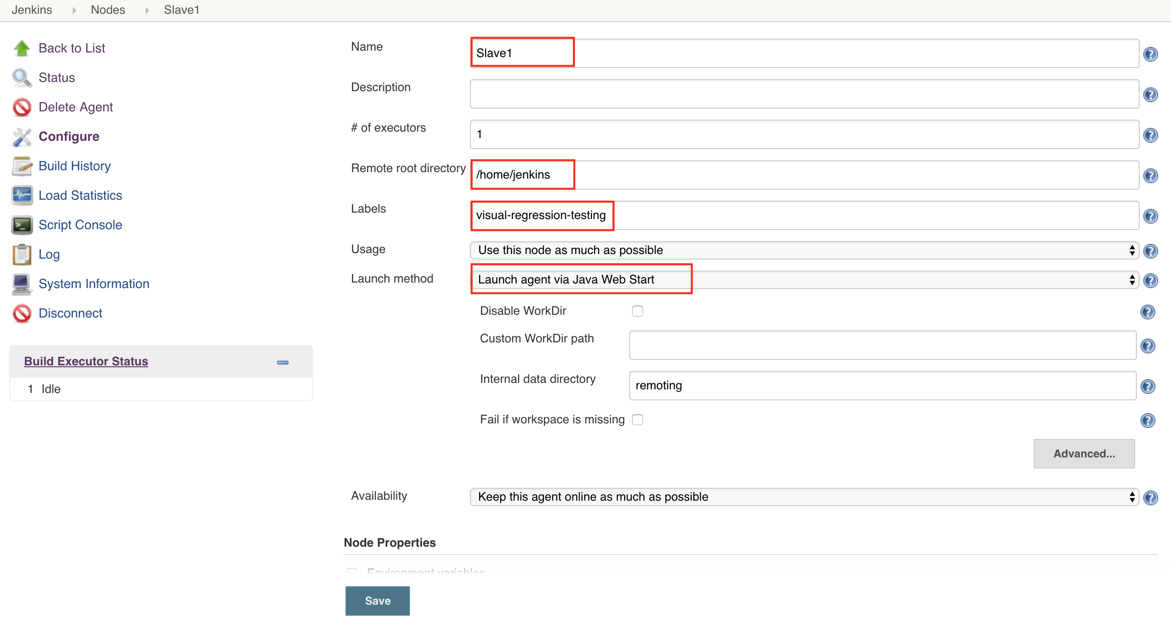This screenshot has height=624, width=1171.
Task: Click the Script Console icon
Action: click(21, 224)
